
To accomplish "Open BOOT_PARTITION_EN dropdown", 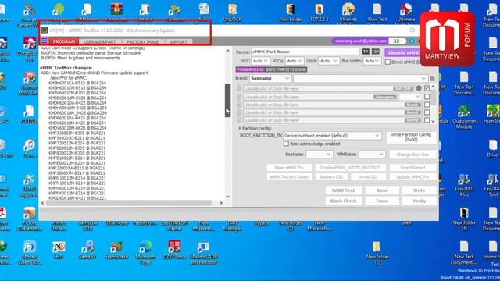I will [332, 136].
